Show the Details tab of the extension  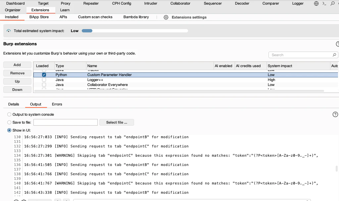(14, 104)
